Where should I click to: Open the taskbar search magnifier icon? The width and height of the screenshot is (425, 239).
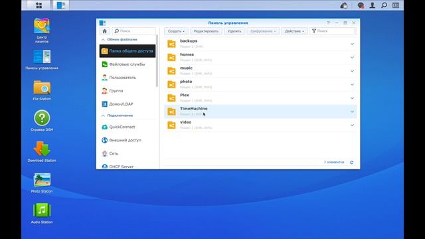pyautogui.click(x=384, y=5)
